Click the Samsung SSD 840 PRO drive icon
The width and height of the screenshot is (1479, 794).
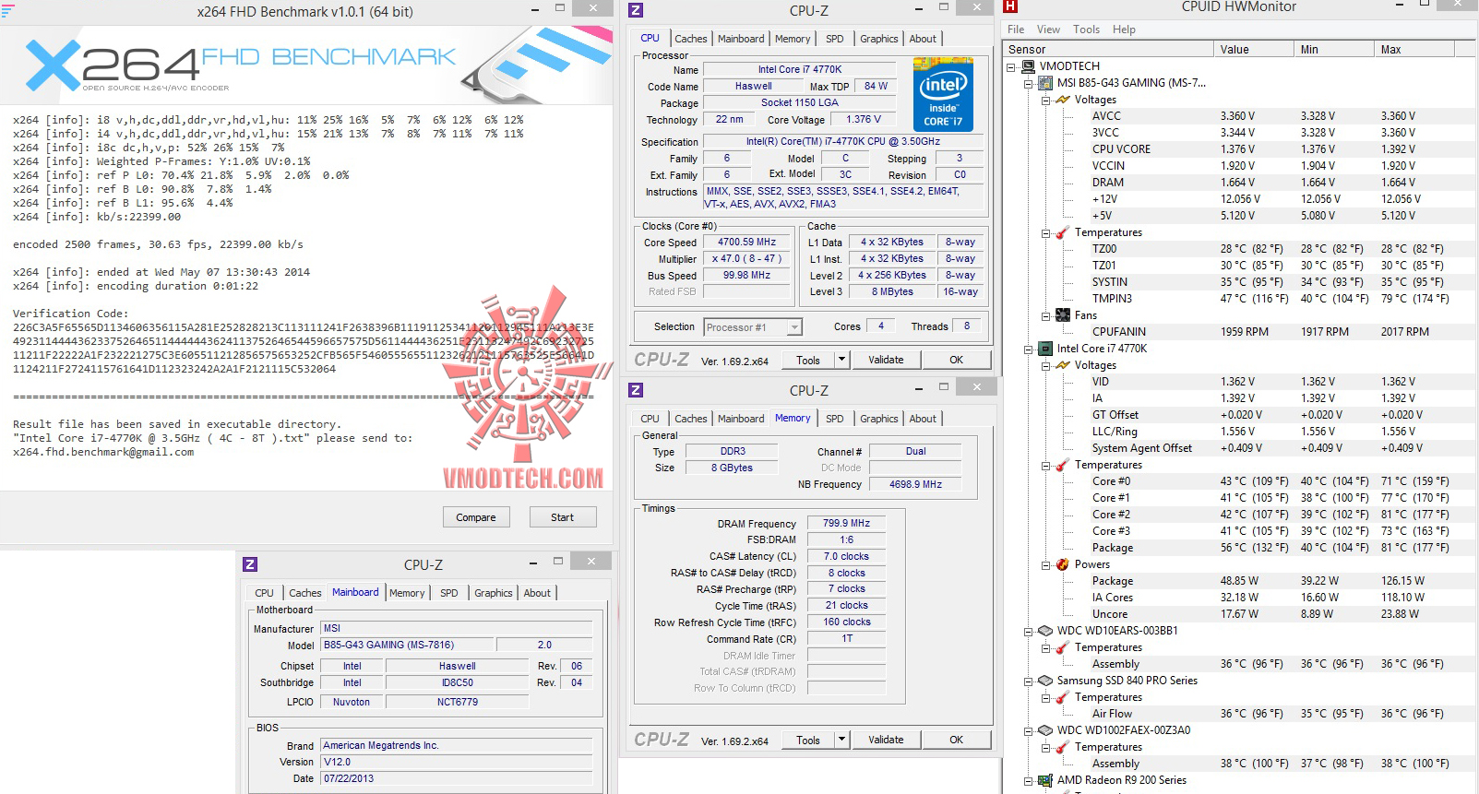tap(1045, 681)
